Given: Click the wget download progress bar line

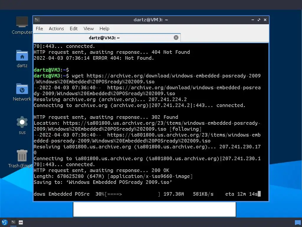Looking at the screenshot, I should [147, 194].
